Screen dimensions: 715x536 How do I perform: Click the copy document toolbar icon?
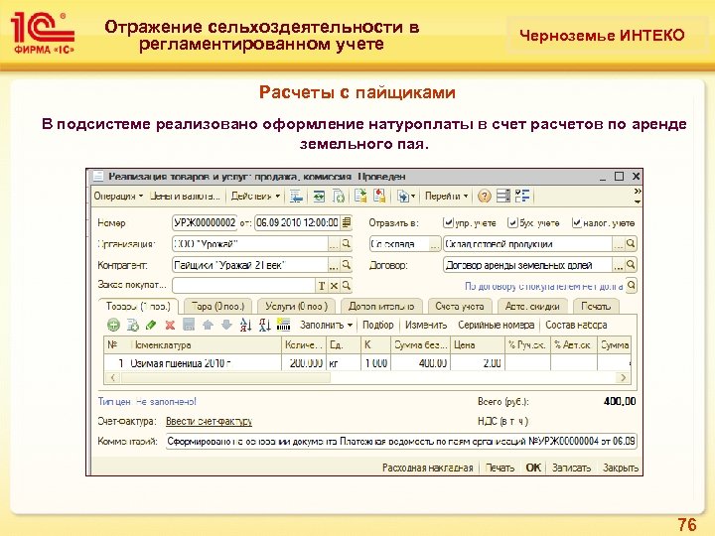pyautogui.click(x=339, y=197)
